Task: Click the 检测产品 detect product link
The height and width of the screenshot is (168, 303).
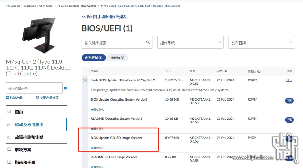Action: 14,97
